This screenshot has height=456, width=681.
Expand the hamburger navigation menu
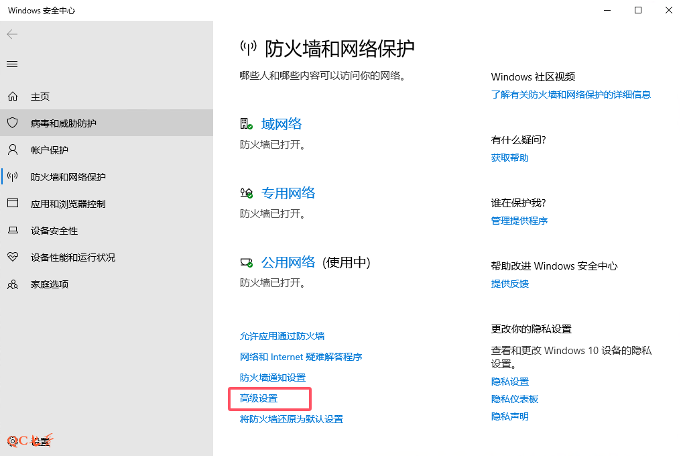[x=12, y=64]
